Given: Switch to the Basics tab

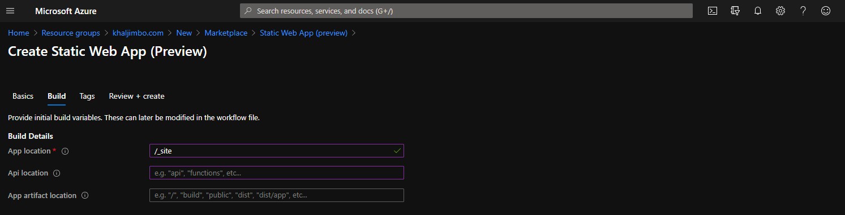Looking at the screenshot, I should coord(23,96).
